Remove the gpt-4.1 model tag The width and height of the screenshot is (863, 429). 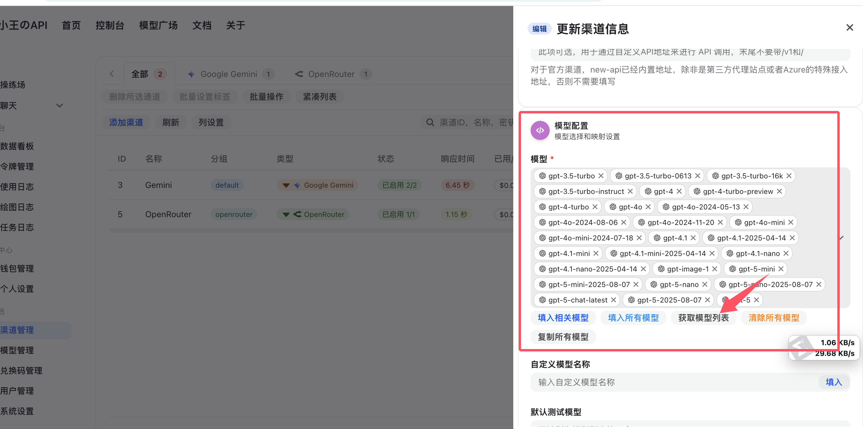coord(693,238)
